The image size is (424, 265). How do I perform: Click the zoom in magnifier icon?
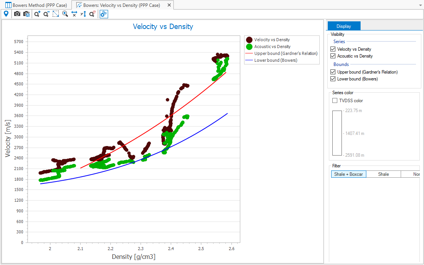pyautogui.click(x=37, y=14)
